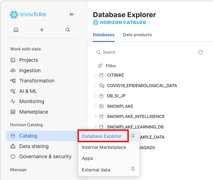
Task: Switch to the Databases tab
Action: 104,35
